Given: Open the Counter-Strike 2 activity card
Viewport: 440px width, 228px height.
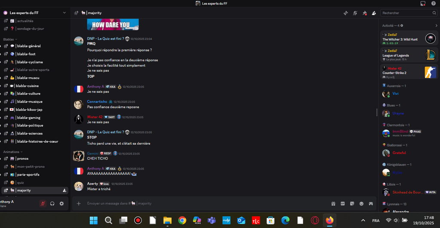Looking at the screenshot, I should click(x=409, y=72).
